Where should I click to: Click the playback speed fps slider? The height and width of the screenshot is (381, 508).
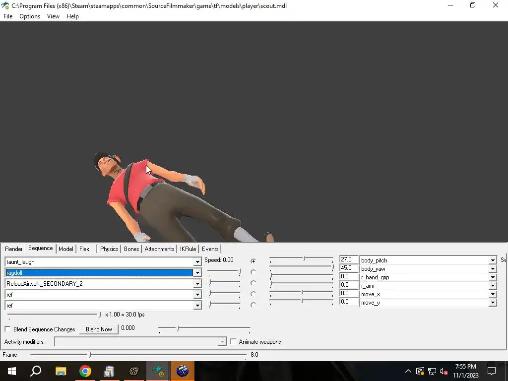coord(54,315)
